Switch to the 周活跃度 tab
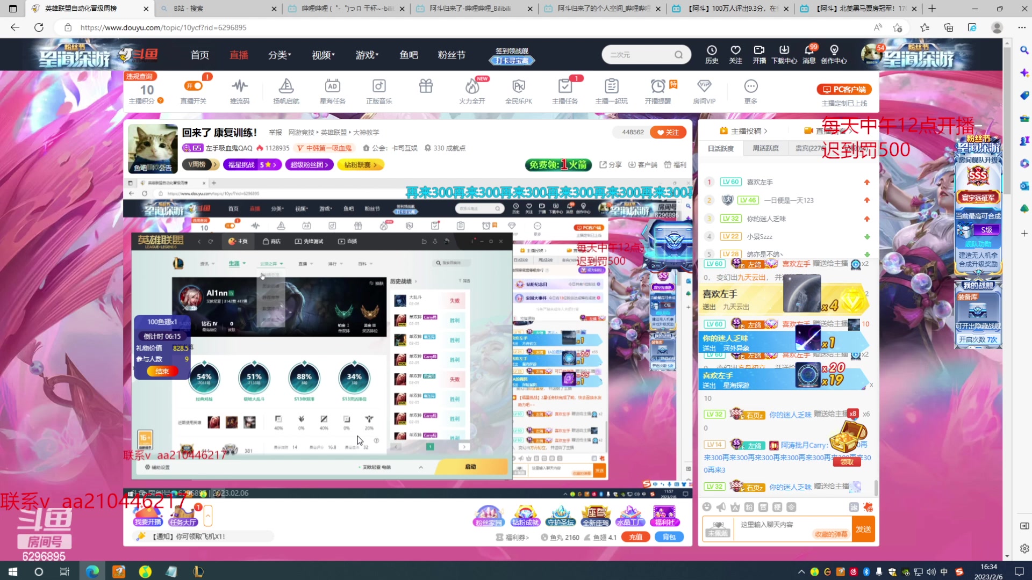This screenshot has height=580, width=1032. point(765,148)
